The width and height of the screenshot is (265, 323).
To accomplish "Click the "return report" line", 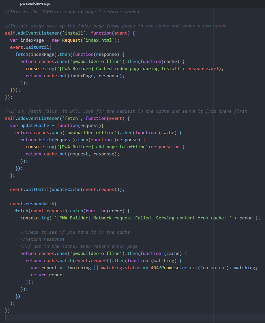I will click(x=48, y=275).
